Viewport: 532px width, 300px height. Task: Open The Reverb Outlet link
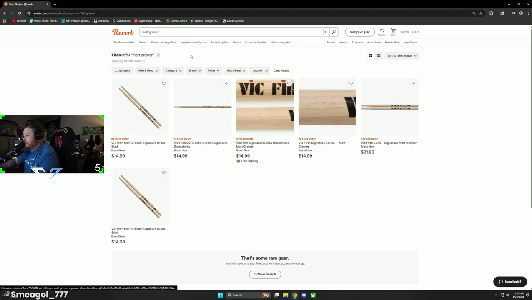124,42
